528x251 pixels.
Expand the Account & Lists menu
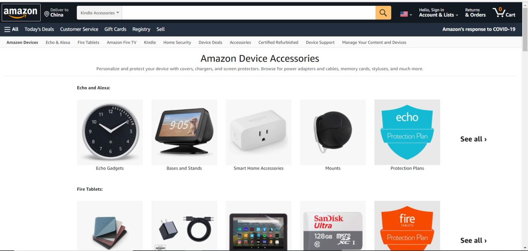point(438,13)
